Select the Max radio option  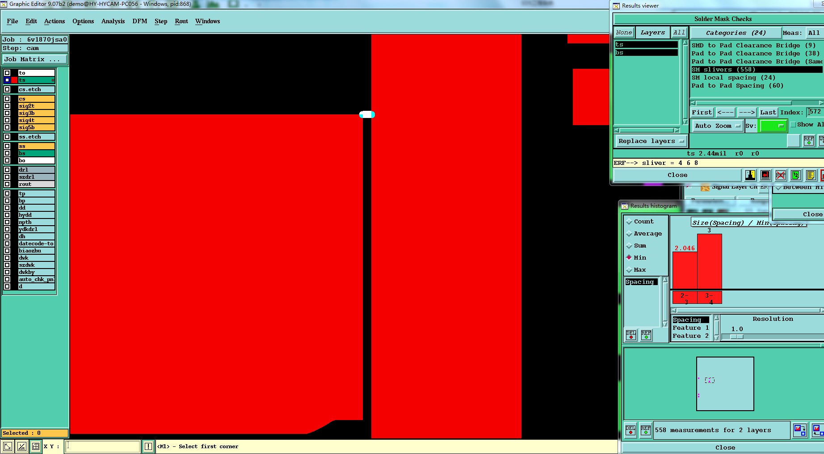[629, 270]
